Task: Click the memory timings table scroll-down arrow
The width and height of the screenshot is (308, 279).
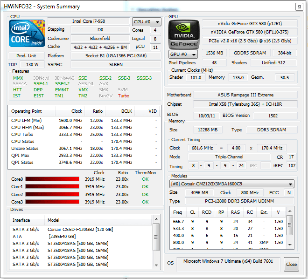Action: pyautogui.click(x=290, y=245)
